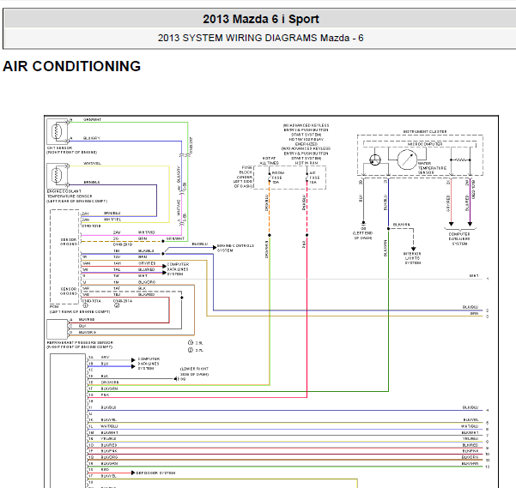Click the WHT label at right edge wire 1
Screen dimensions: 516x488
pos(474,276)
